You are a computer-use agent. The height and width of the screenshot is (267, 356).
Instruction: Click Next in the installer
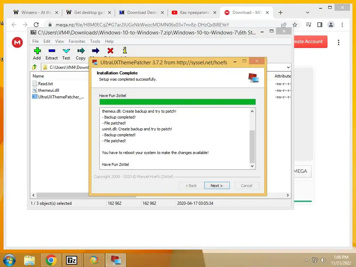pos(217,186)
